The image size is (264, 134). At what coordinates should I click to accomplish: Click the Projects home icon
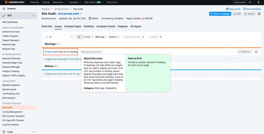4,8
